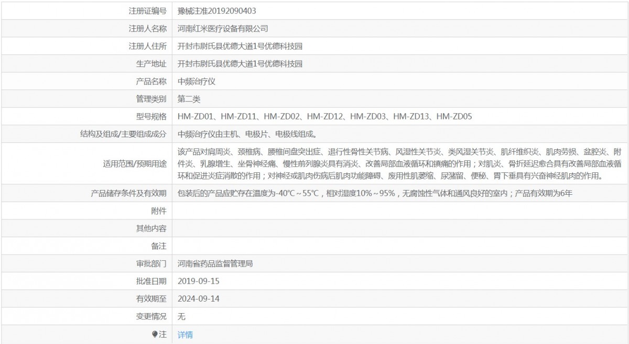This screenshot has width=629, height=344.
Task: Click the 管理类别 label
Action: pos(151,98)
